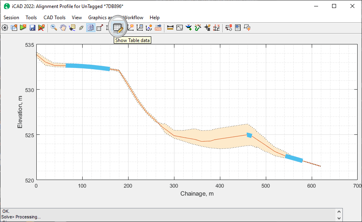The height and width of the screenshot is (222, 362).
Task: Click the DWG export icon
Action: click(x=158, y=28)
